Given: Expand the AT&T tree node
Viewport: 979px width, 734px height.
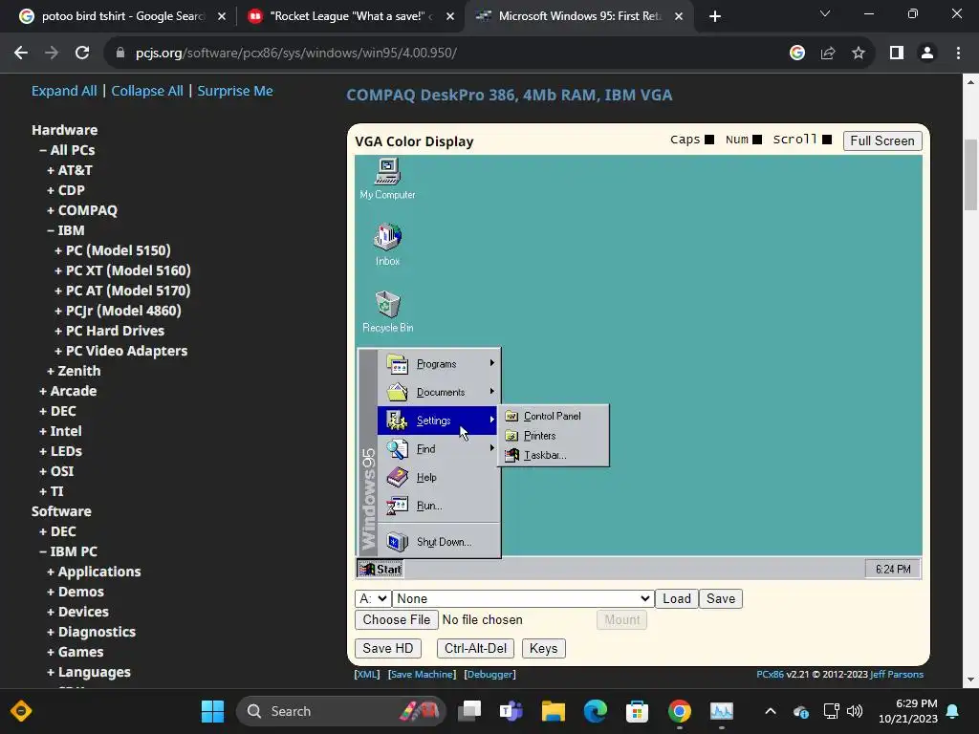Looking at the screenshot, I should click(70, 170).
